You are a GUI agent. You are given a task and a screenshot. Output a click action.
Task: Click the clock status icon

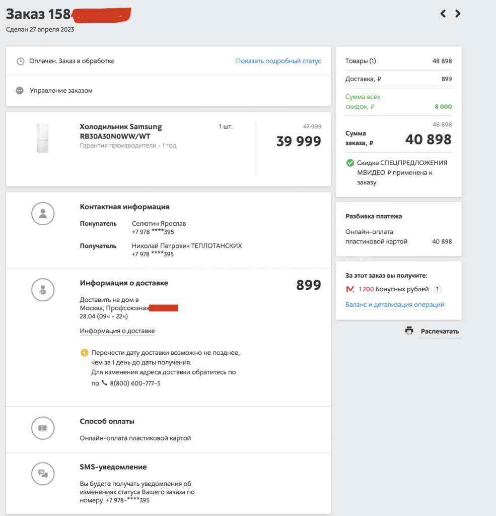20,61
